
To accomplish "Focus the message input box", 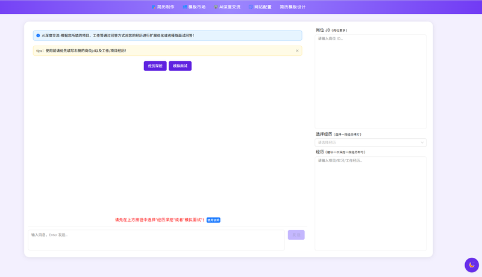I will [157, 240].
